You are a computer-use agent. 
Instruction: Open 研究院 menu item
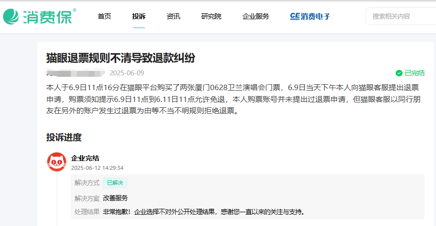[211, 16]
